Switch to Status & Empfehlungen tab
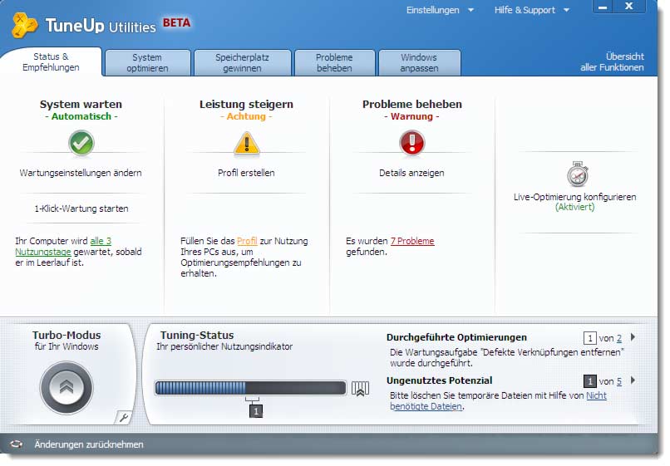Screen dimensions: 670x466 tap(51, 62)
